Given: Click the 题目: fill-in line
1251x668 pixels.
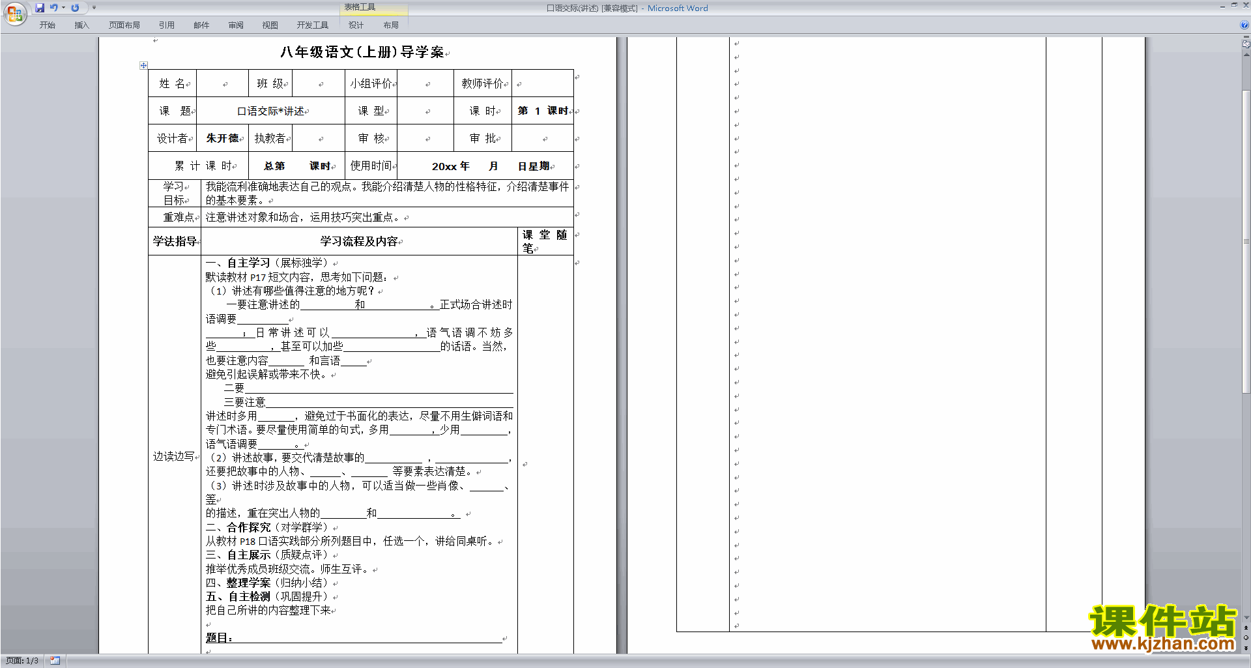Looking at the screenshot, I should [x=354, y=638].
